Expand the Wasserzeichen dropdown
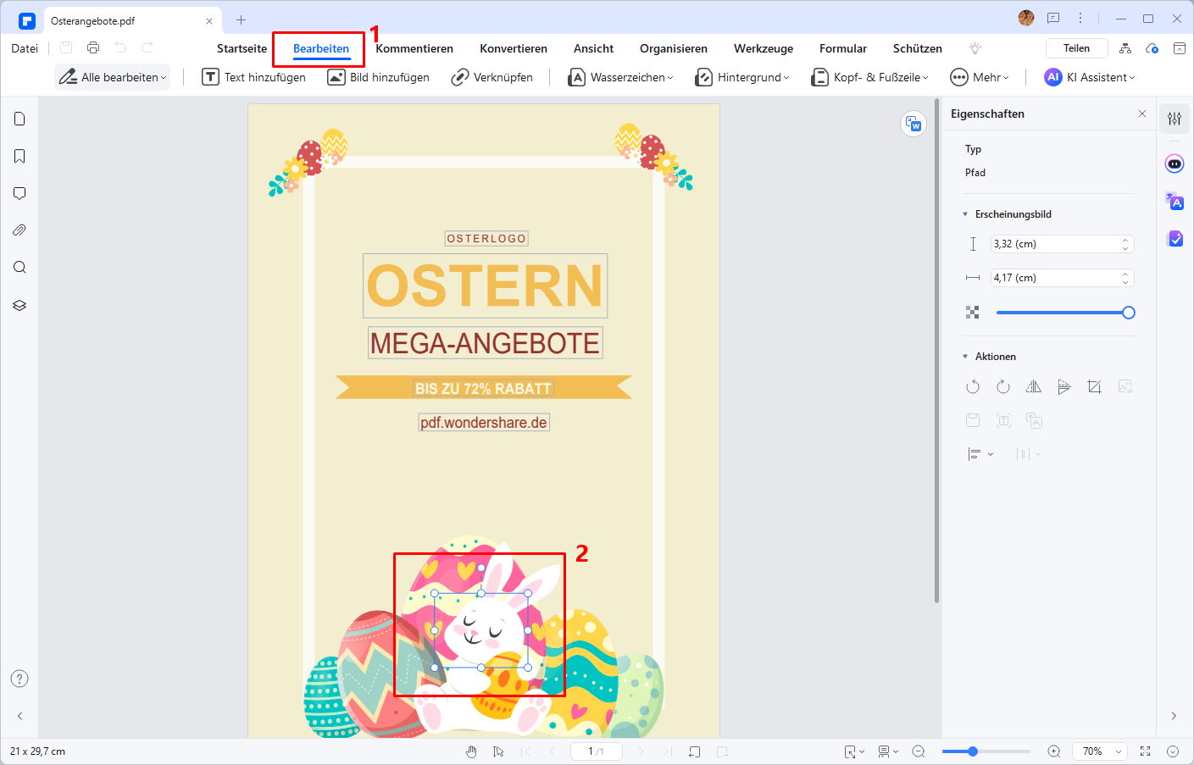This screenshot has height=765, width=1194. click(621, 77)
